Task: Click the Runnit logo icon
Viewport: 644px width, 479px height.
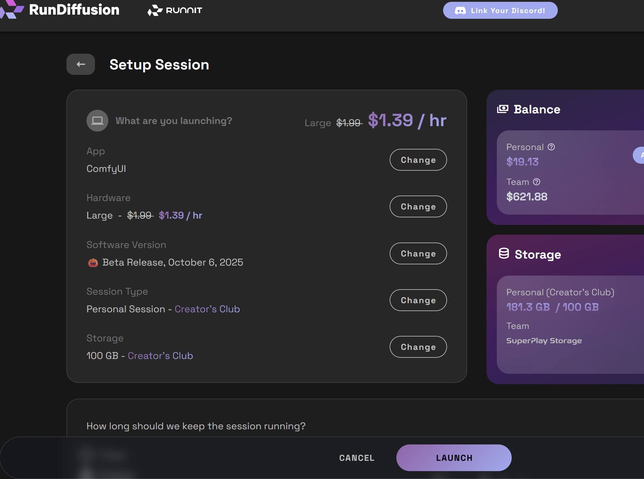Action: [x=155, y=10]
